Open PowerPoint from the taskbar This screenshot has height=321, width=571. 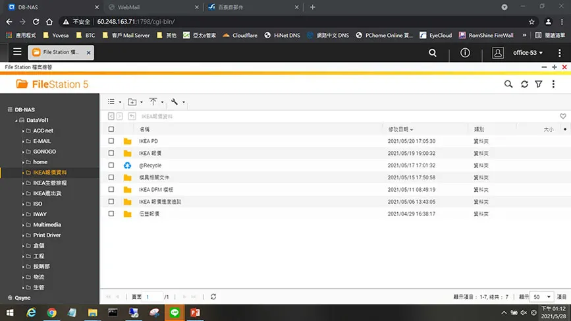195,312
